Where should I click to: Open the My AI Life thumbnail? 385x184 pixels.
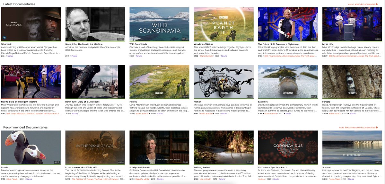(352, 24)
